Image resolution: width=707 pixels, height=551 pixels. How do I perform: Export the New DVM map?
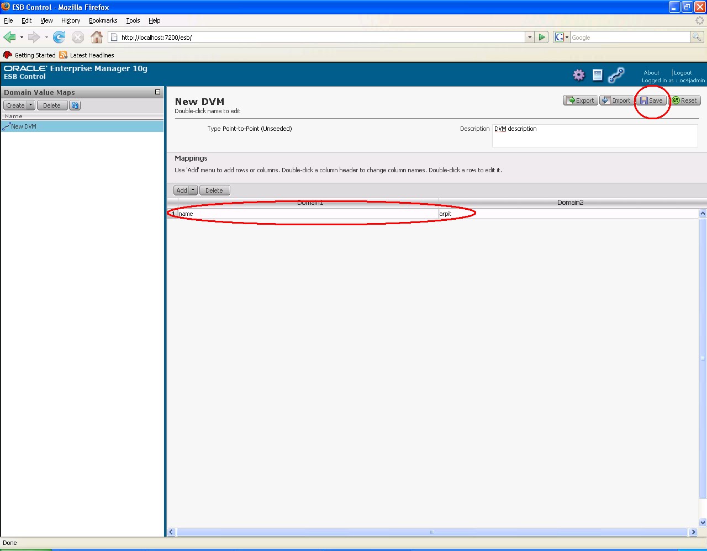coord(580,100)
